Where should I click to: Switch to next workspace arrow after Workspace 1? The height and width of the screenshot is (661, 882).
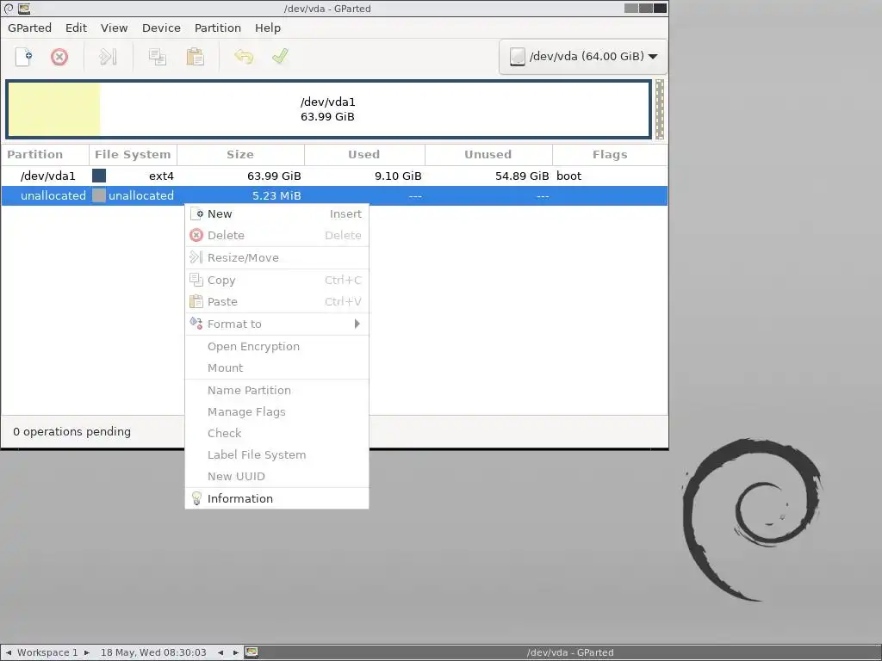[87, 652]
